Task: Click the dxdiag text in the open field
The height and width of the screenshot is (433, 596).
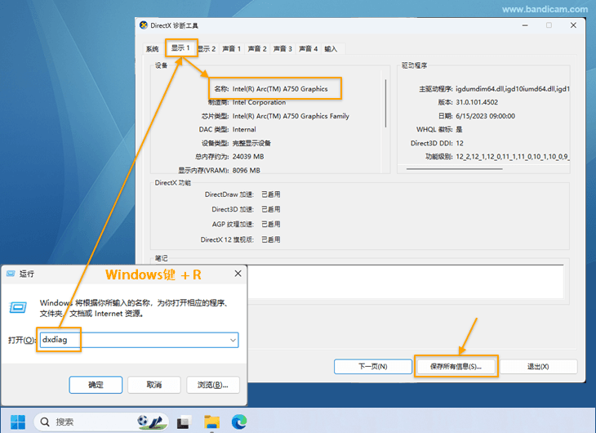Action: click(x=55, y=339)
